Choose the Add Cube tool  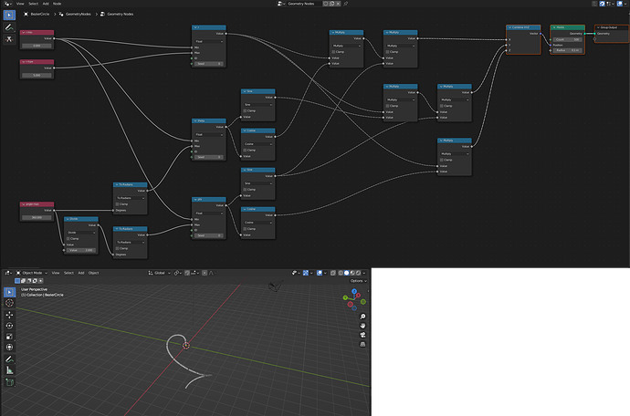pos(10,382)
